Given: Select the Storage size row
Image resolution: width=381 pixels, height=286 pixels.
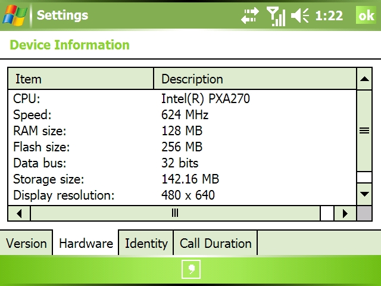Looking at the screenshot, I should tap(182, 179).
